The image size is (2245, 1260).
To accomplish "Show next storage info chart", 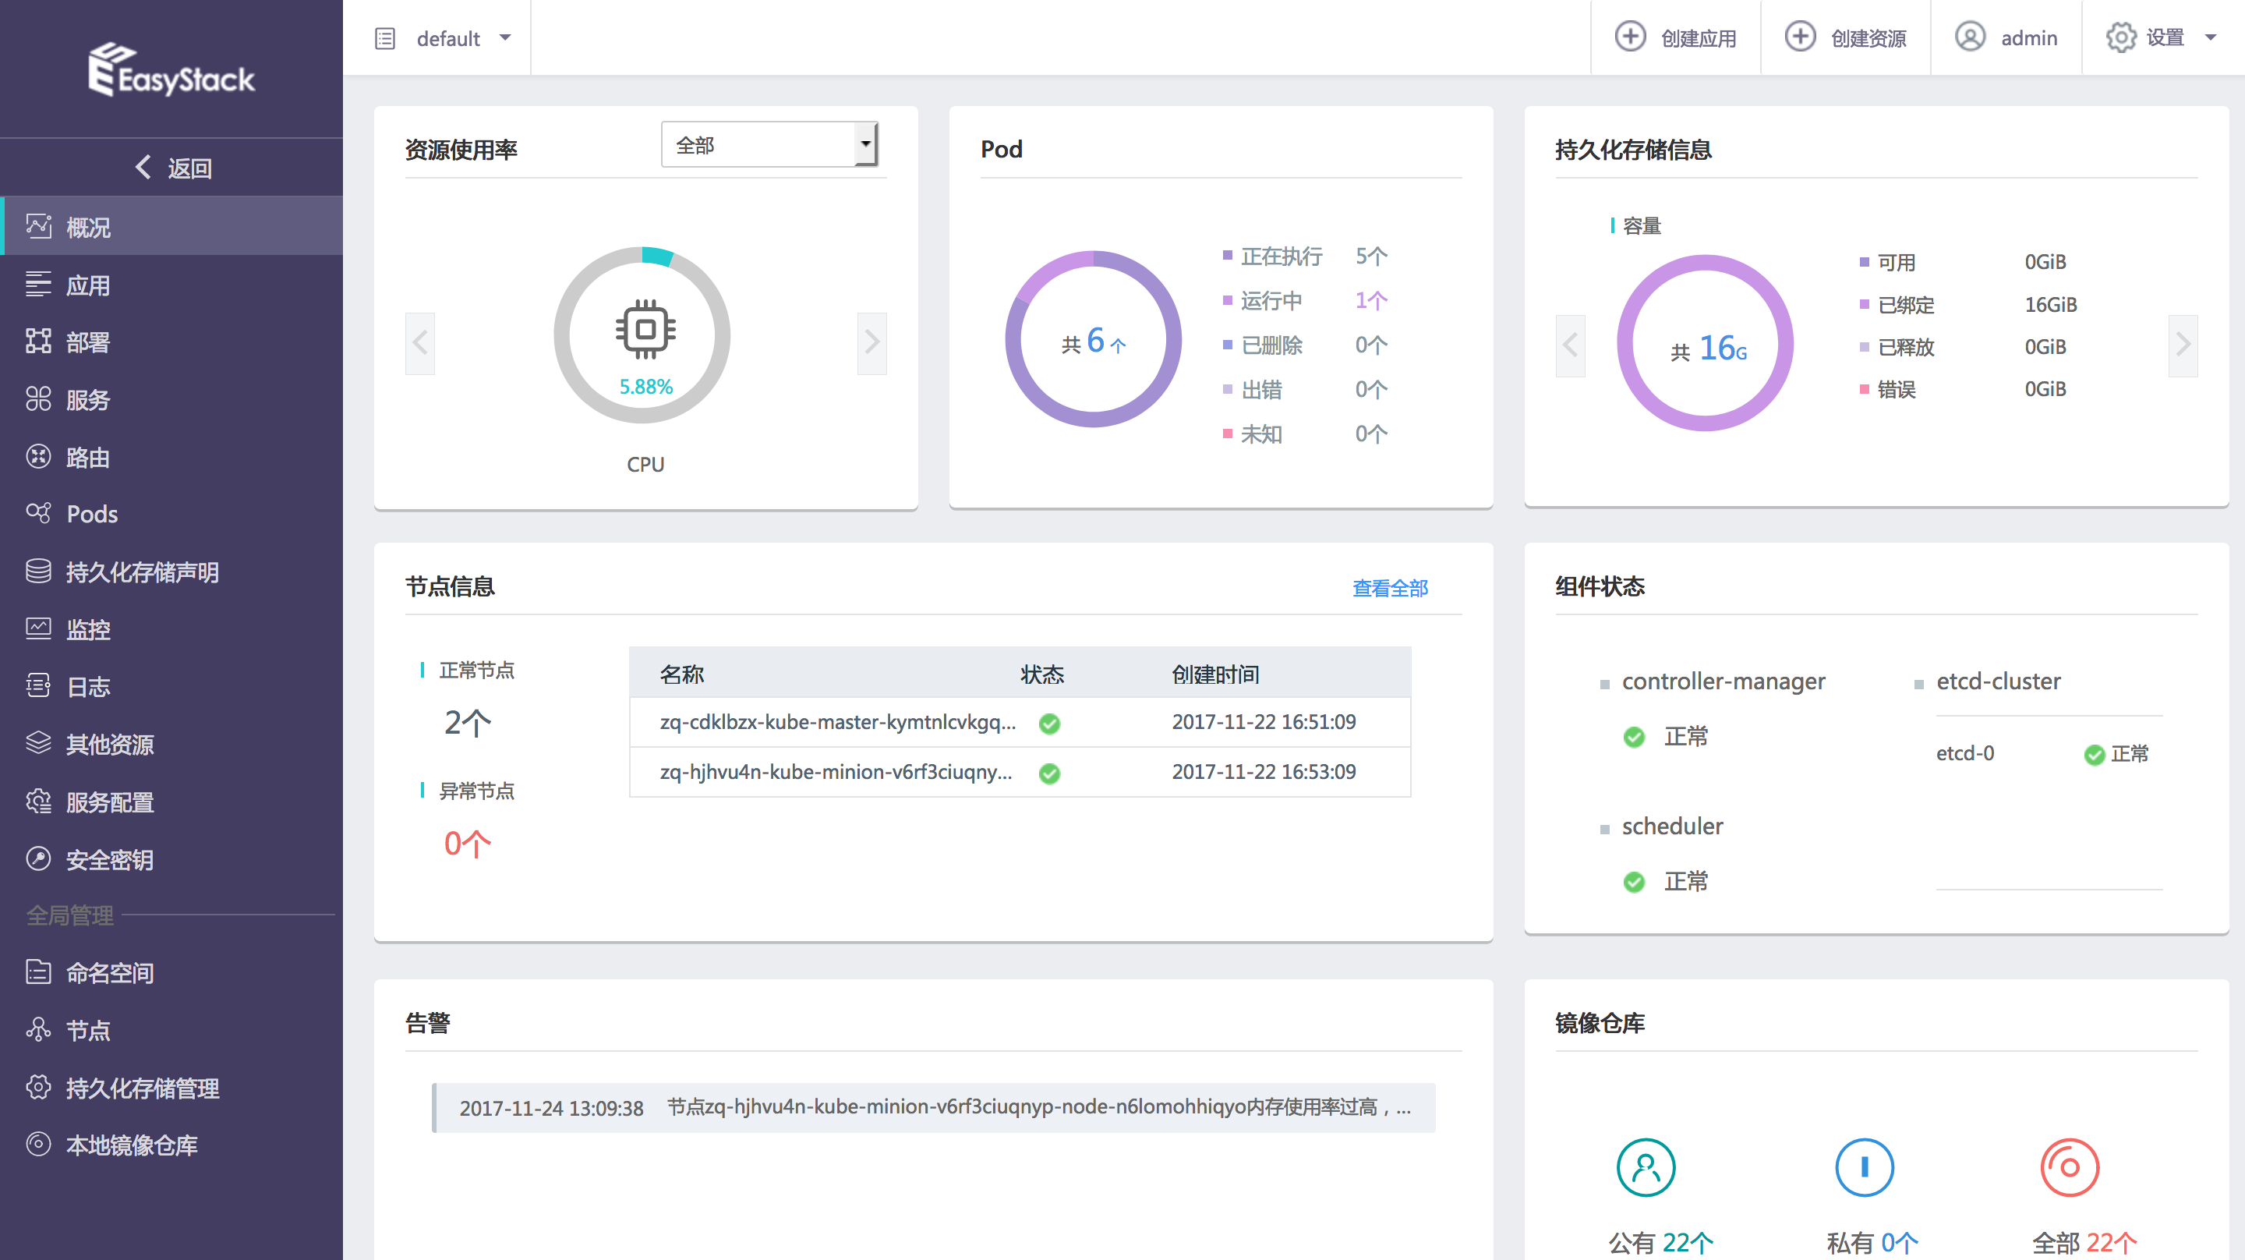I will (x=2183, y=345).
